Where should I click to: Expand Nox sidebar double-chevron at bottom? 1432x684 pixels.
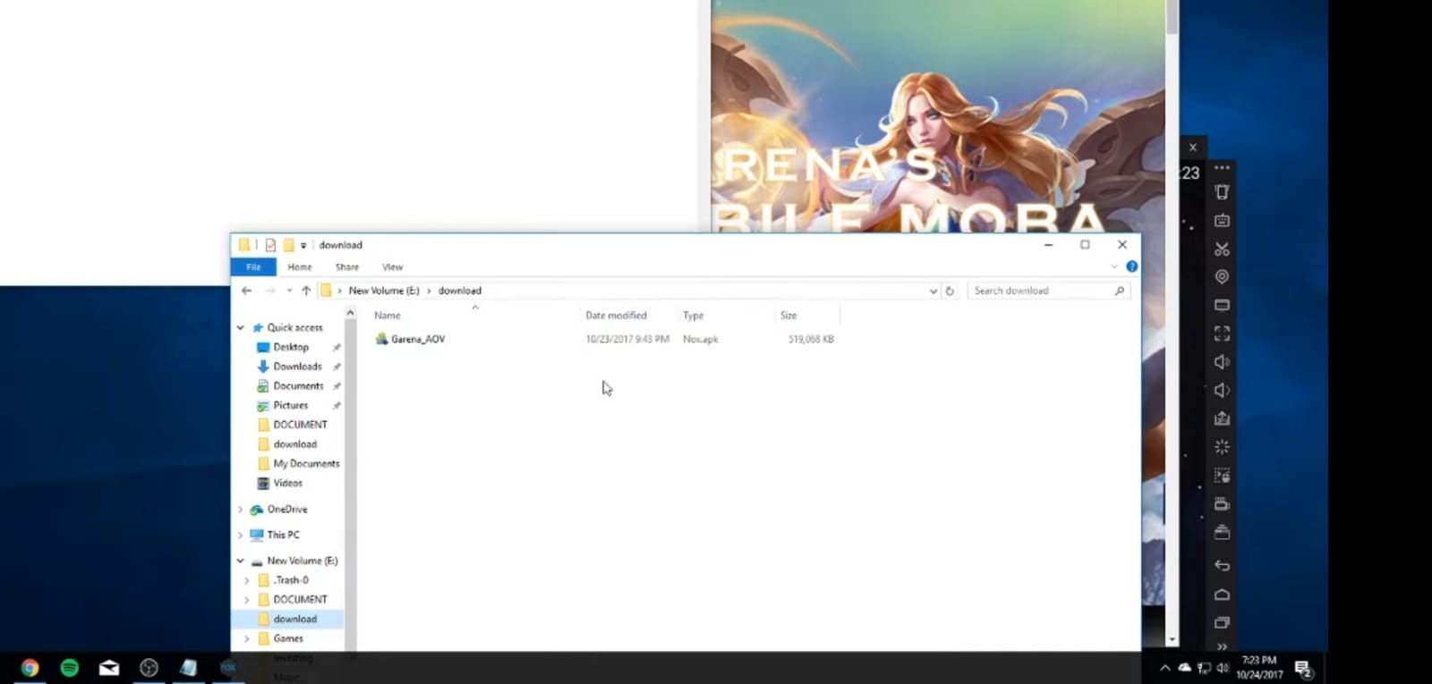tap(1222, 646)
